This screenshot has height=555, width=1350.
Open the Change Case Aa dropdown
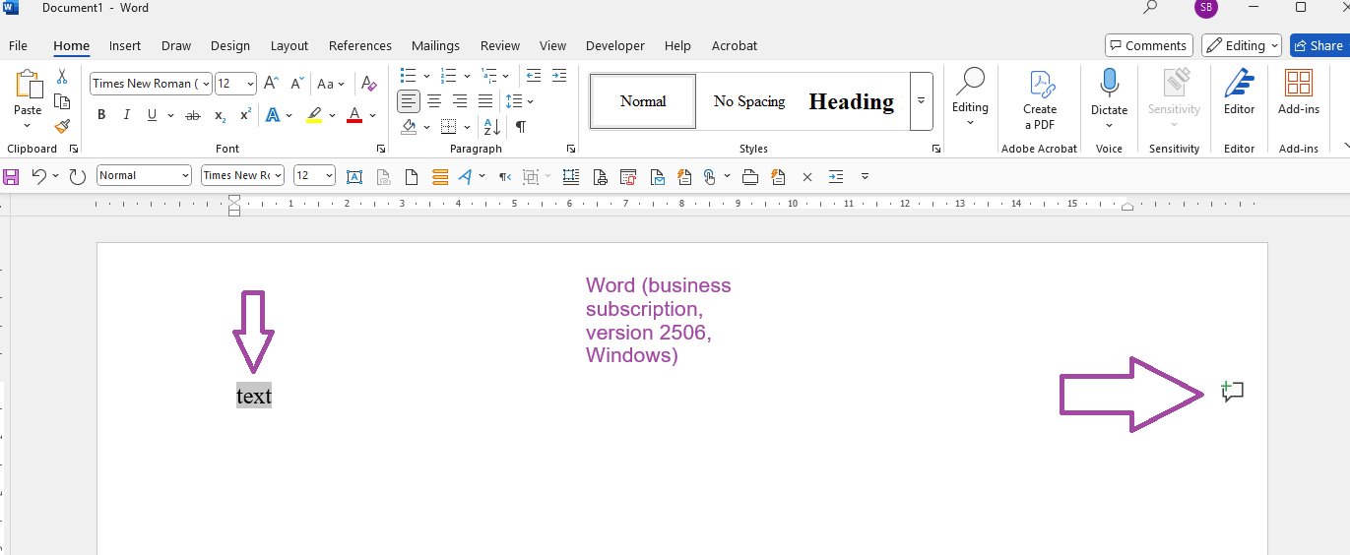point(331,84)
